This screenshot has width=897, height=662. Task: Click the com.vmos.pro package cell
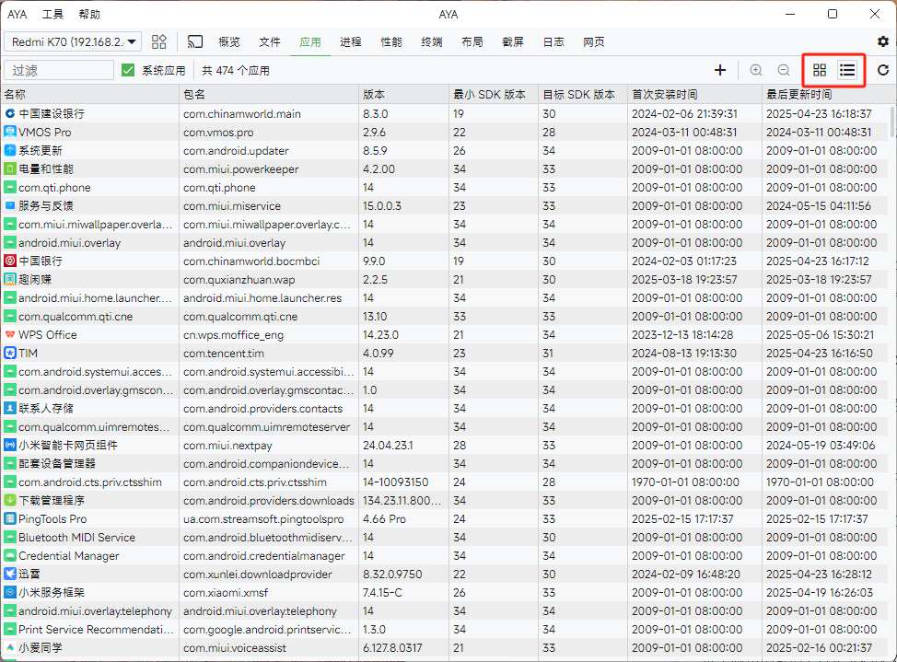tap(269, 133)
